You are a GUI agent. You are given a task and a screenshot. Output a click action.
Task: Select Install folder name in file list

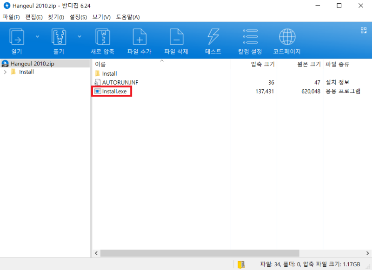tap(109, 74)
